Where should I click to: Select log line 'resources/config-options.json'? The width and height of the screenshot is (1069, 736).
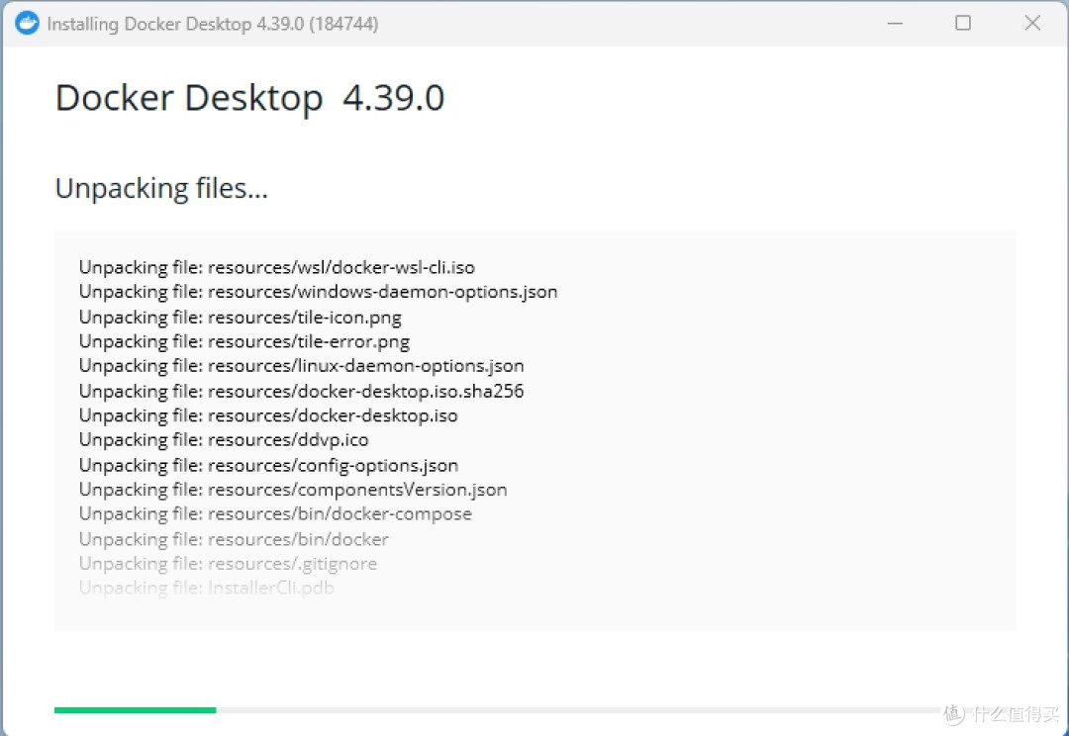268,466
